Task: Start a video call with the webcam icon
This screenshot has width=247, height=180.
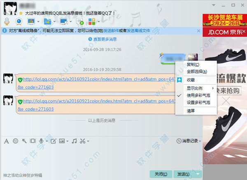Action: [x=19, y=21]
